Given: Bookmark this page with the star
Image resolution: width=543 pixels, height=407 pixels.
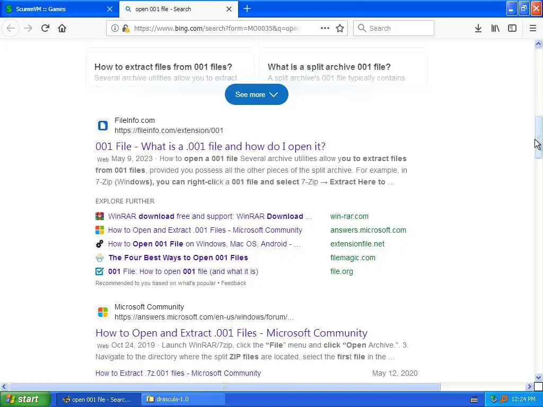Looking at the screenshot, I should click(340, 29).
